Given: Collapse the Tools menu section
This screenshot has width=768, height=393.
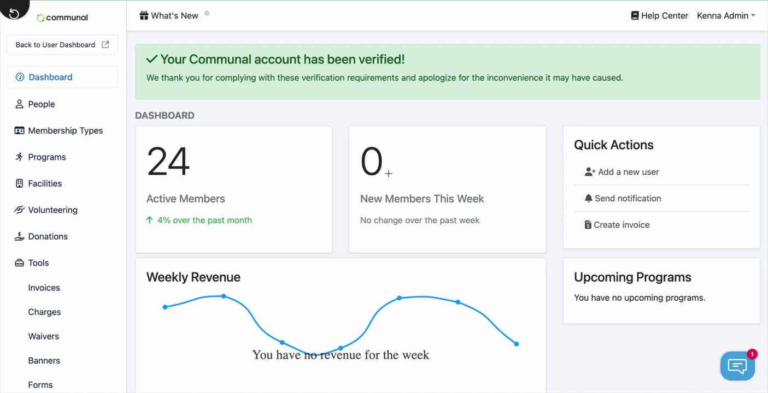Looking at the screenshot, I should click(x=38, y=263).
